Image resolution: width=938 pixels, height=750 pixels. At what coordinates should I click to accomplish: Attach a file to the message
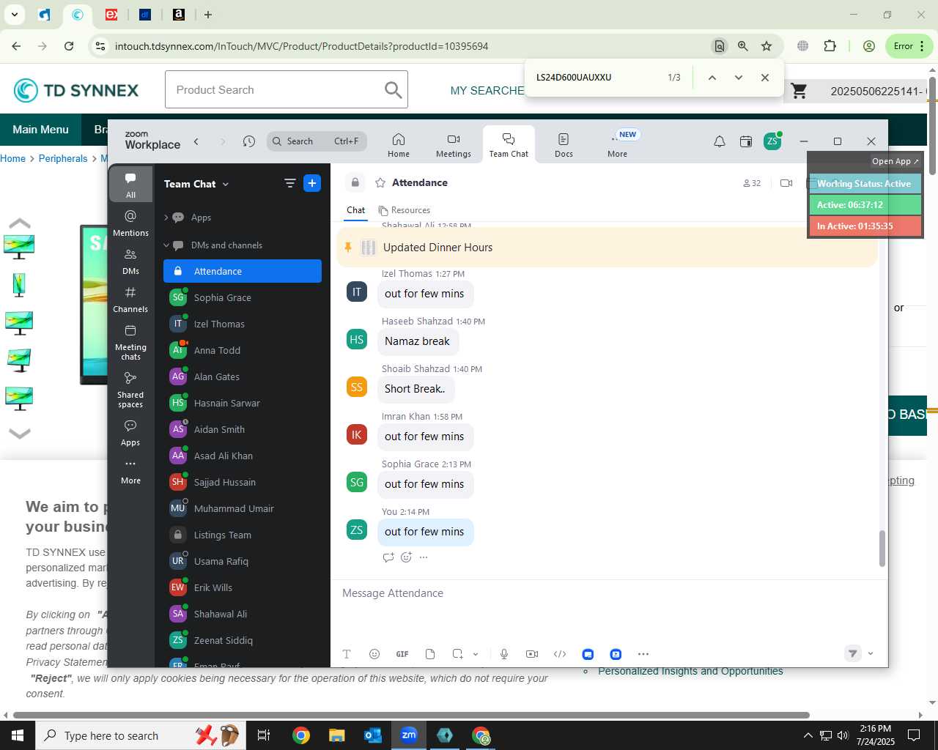(430, 654)
